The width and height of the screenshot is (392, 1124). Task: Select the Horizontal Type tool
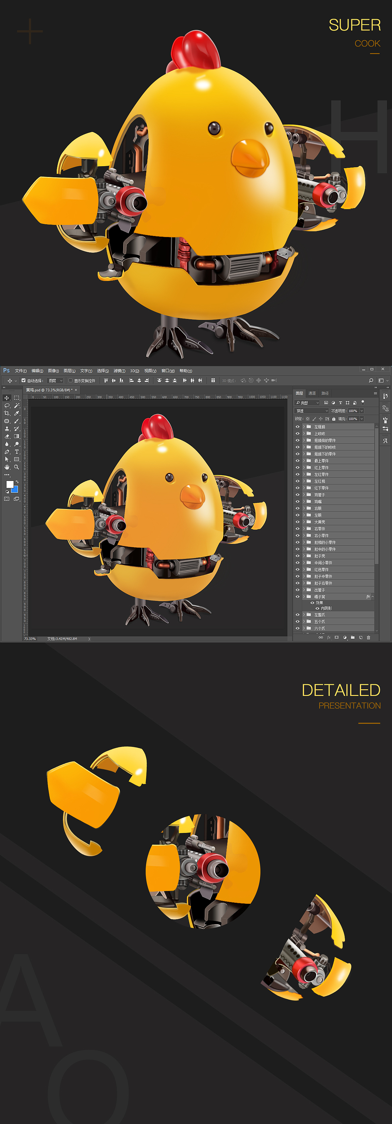point(16,452)
